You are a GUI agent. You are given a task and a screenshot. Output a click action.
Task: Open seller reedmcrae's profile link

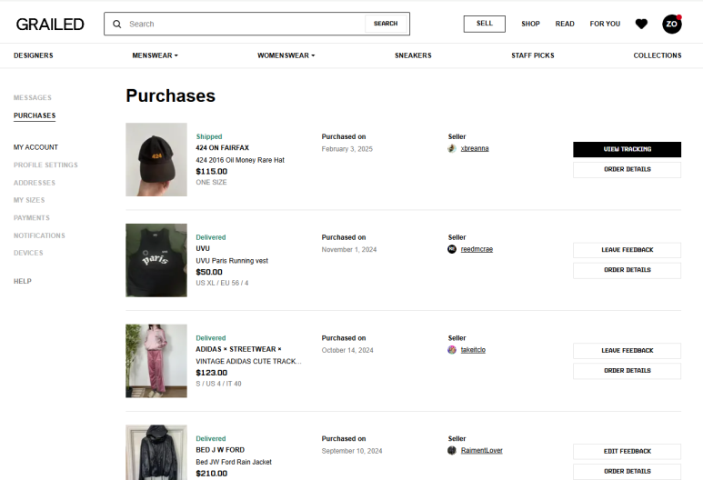(477, 249)
